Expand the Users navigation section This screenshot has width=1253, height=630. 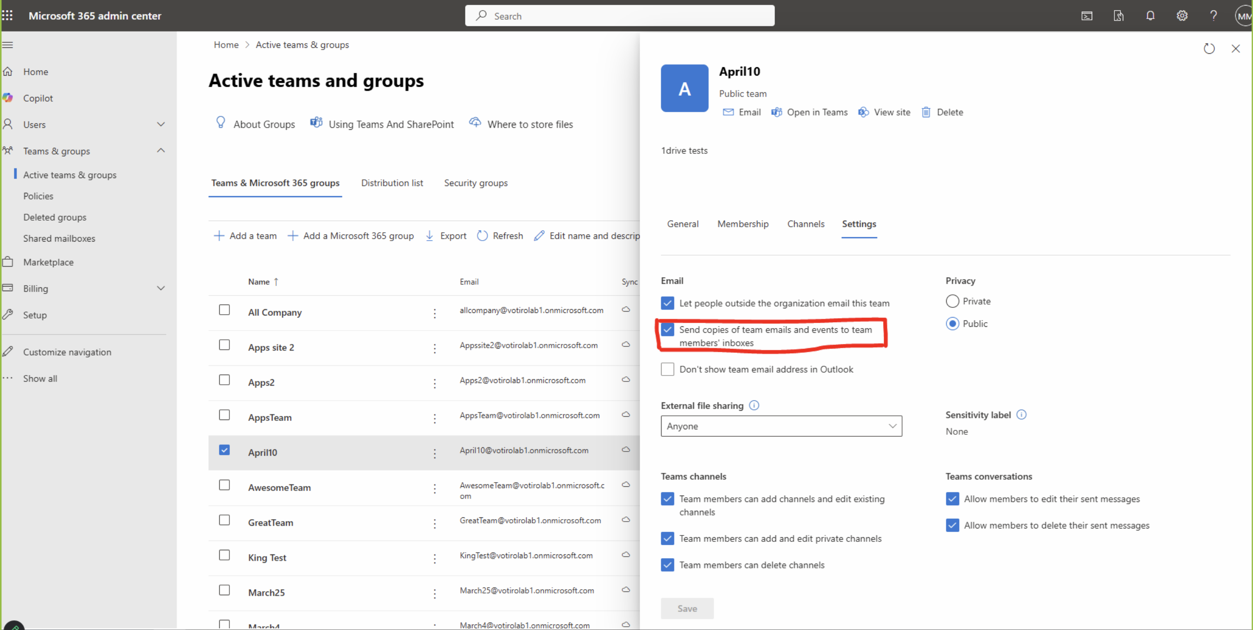point(161,124)
